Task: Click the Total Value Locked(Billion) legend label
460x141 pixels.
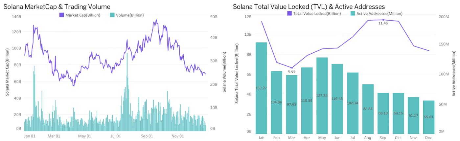Action: pos(317,13)
